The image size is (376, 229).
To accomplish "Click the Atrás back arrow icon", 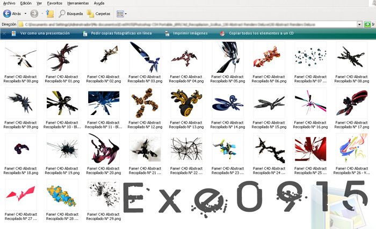I will point(6,13).
